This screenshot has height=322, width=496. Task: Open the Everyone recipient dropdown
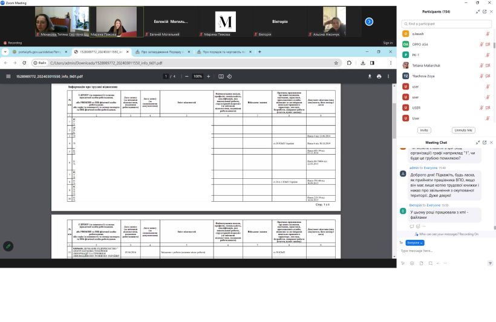click(x=415, y=243)
